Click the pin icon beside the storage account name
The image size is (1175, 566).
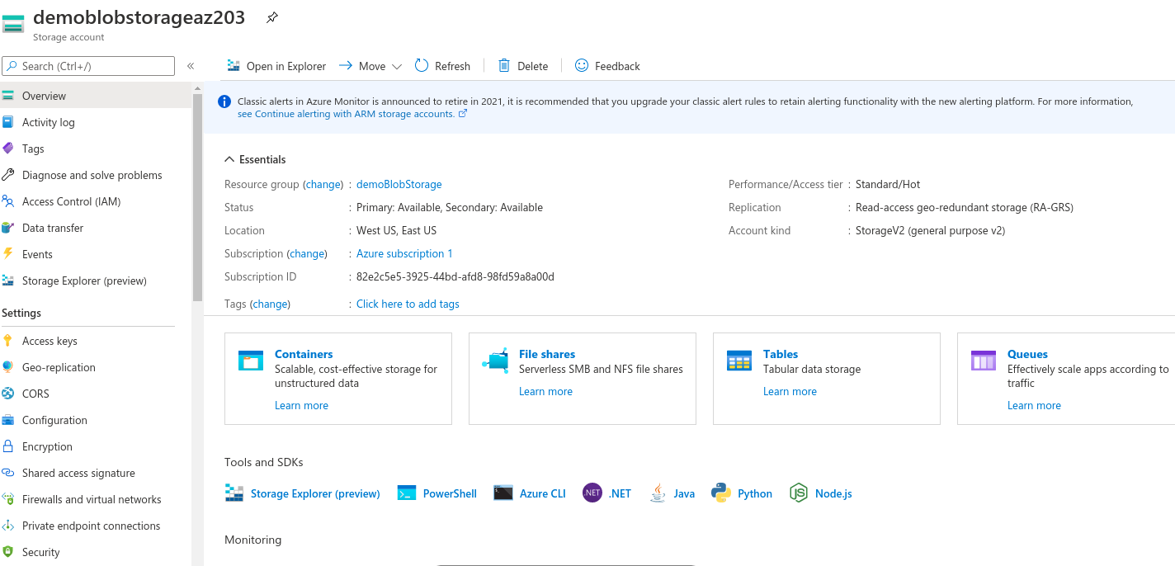coord(272,18)
